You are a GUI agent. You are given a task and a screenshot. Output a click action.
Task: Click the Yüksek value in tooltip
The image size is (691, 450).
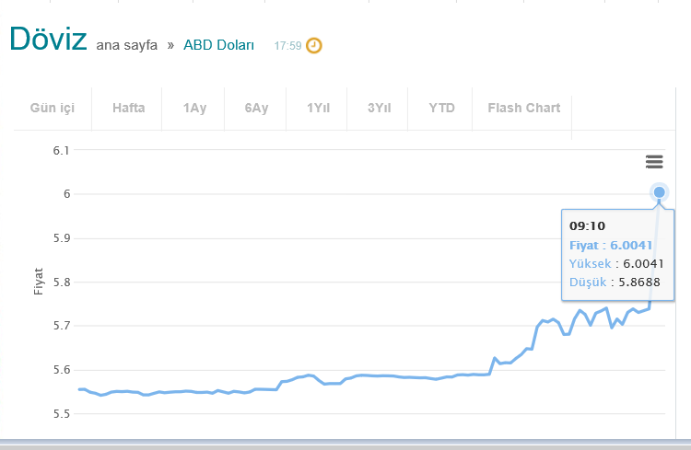(638, 263)
